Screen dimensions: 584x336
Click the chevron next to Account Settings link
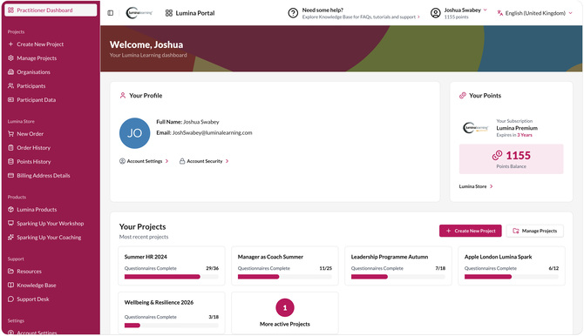pyautogui.click(x=166, y=161)
